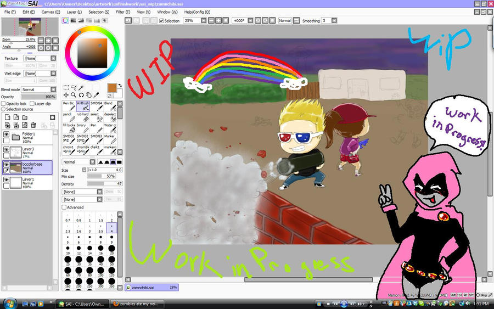Open the File menu
The height and width of the screenshot is (309, 494).
pyautogui.click(x=10, y=12)
